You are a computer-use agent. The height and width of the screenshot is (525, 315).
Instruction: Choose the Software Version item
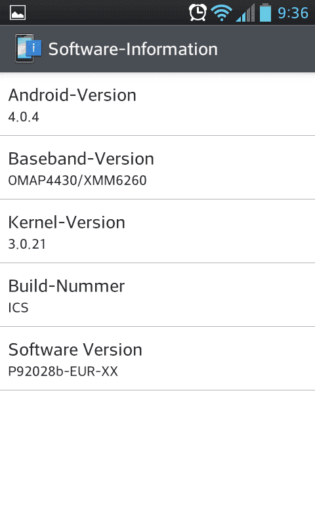(157, 358)
